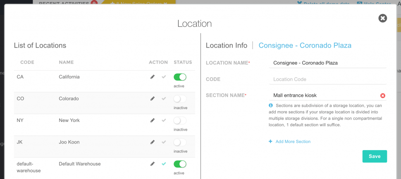Click Consignee - Coronado Plaza heading link

pyautogui.click(x=305, y=45)
